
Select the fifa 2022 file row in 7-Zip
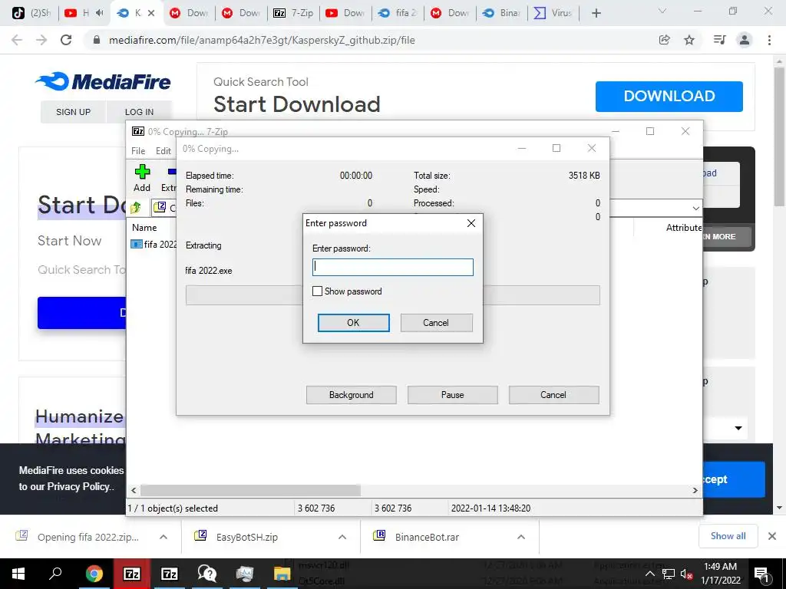coord(154,245)
